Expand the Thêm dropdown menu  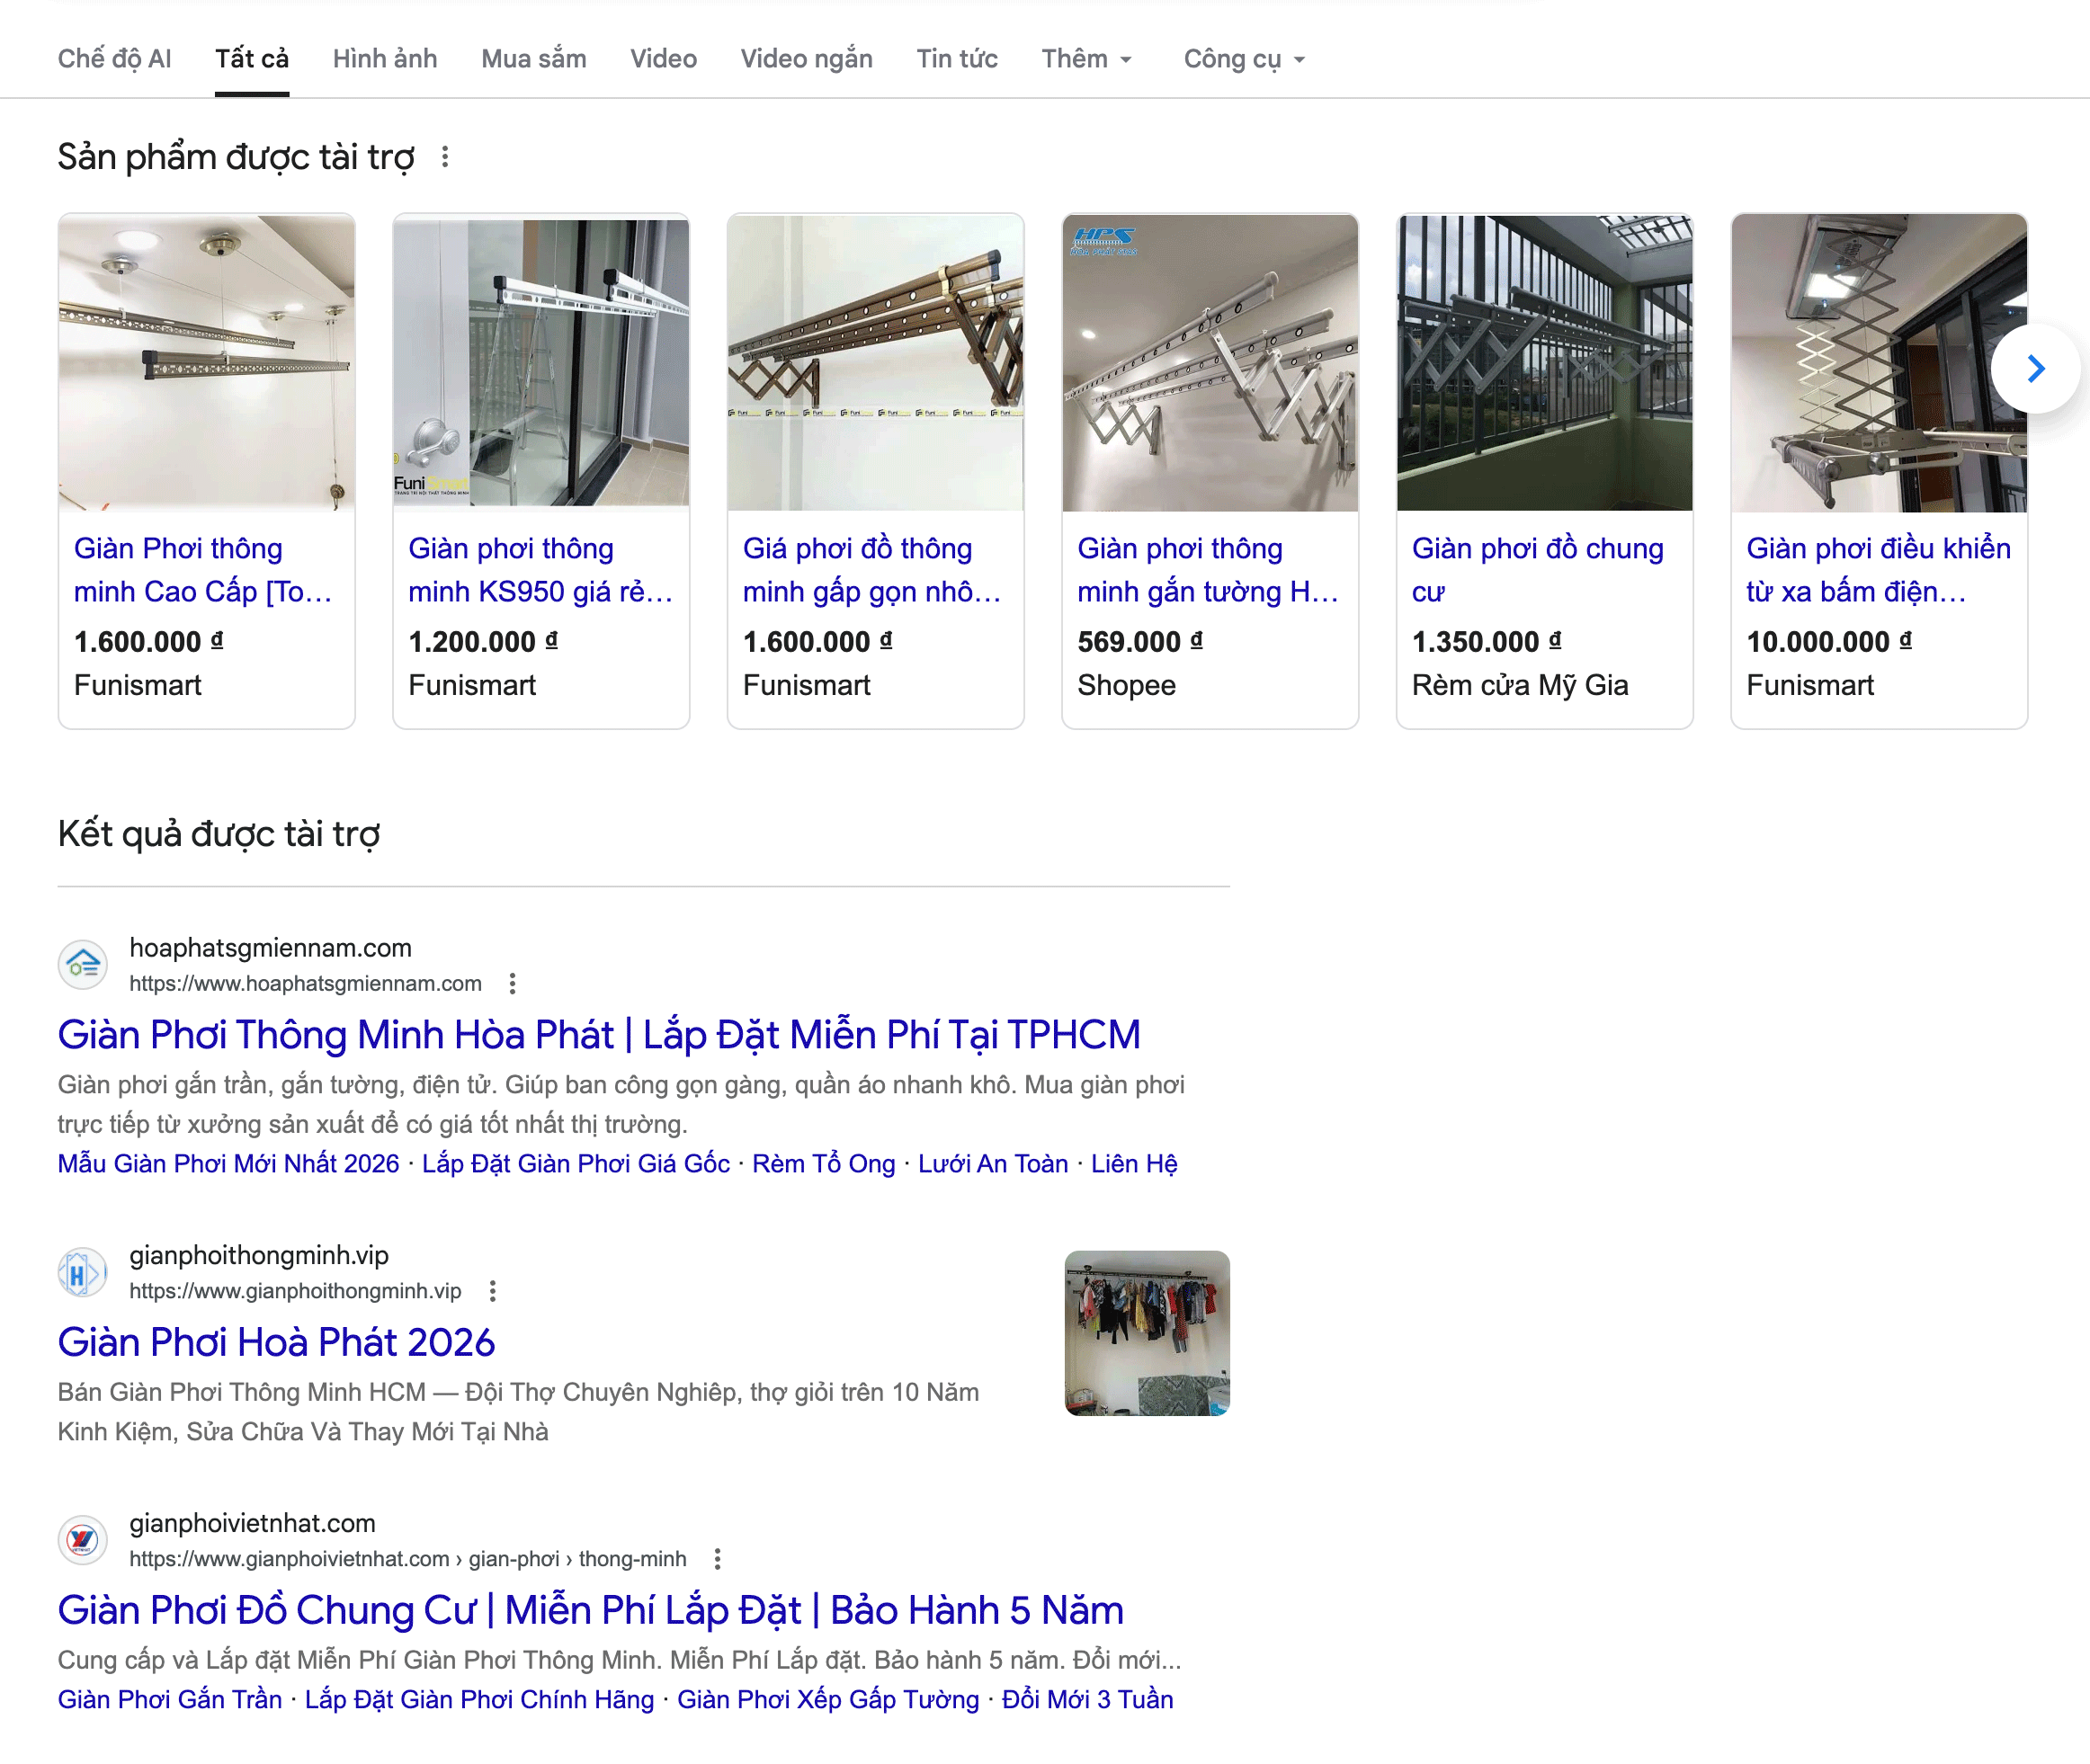(x=1087, y=59)
